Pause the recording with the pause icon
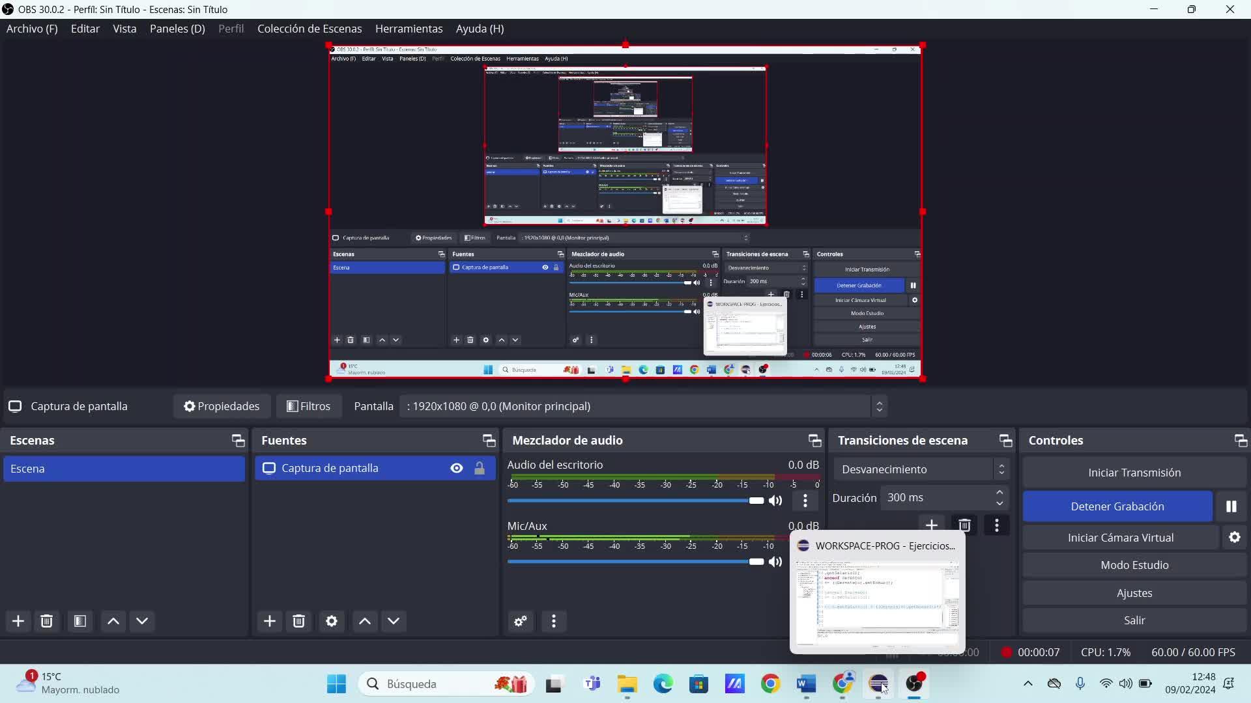 click(x=1231, y=506)
